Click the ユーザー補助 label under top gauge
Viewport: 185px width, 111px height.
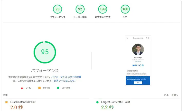pyautogui.click(x=80, y=17)
